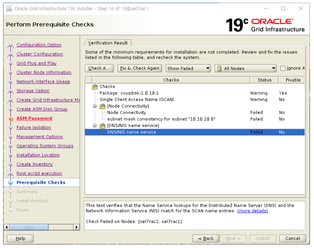Image resolution: width=314 pixels, height=248 pixels.
Task: Go to Management Options step
Action: (x=39, y=137)
